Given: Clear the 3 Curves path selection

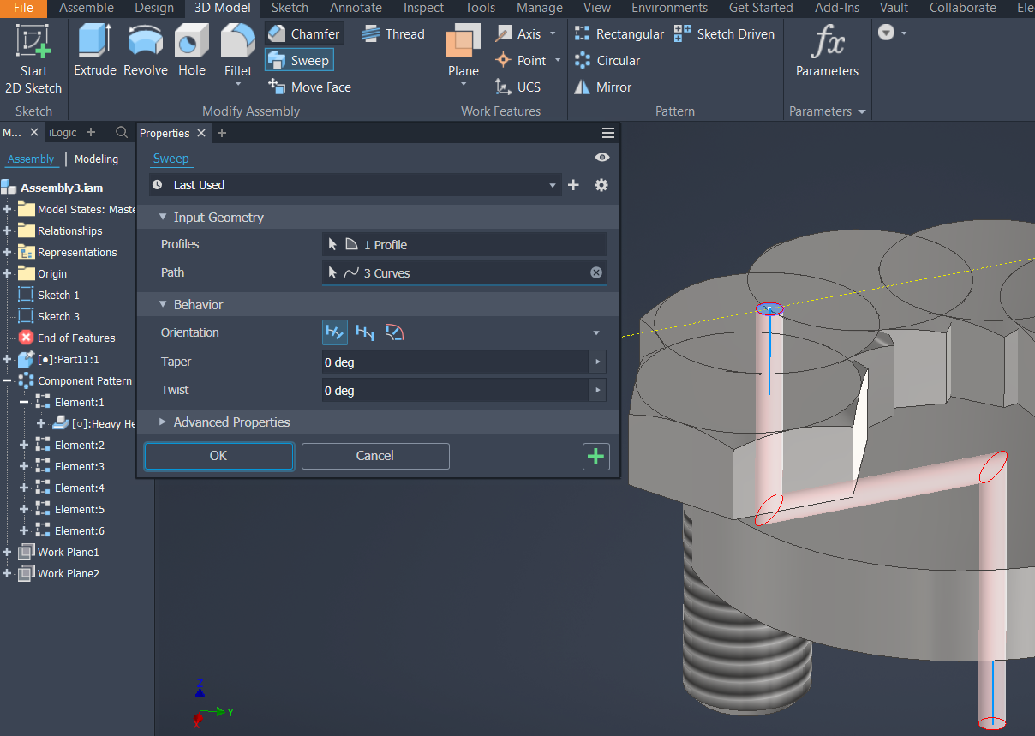Looking at the screenshot, I should [596, 272].
